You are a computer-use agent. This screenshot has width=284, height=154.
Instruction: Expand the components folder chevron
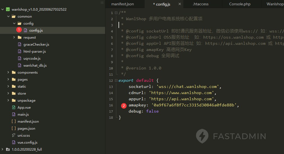[x=8, y=72]
